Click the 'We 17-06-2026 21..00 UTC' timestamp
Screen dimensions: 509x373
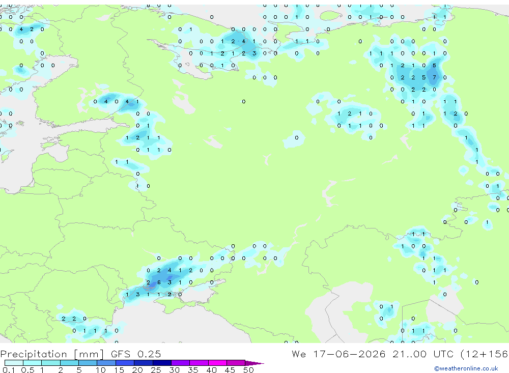pos(375,354)
